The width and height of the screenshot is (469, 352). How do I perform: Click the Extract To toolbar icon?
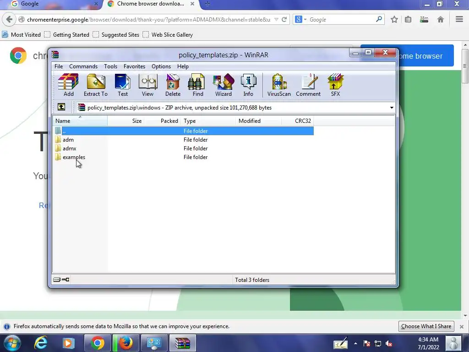(96, 85)
